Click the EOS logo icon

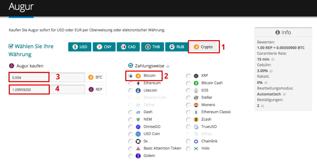tap(196, 91)
